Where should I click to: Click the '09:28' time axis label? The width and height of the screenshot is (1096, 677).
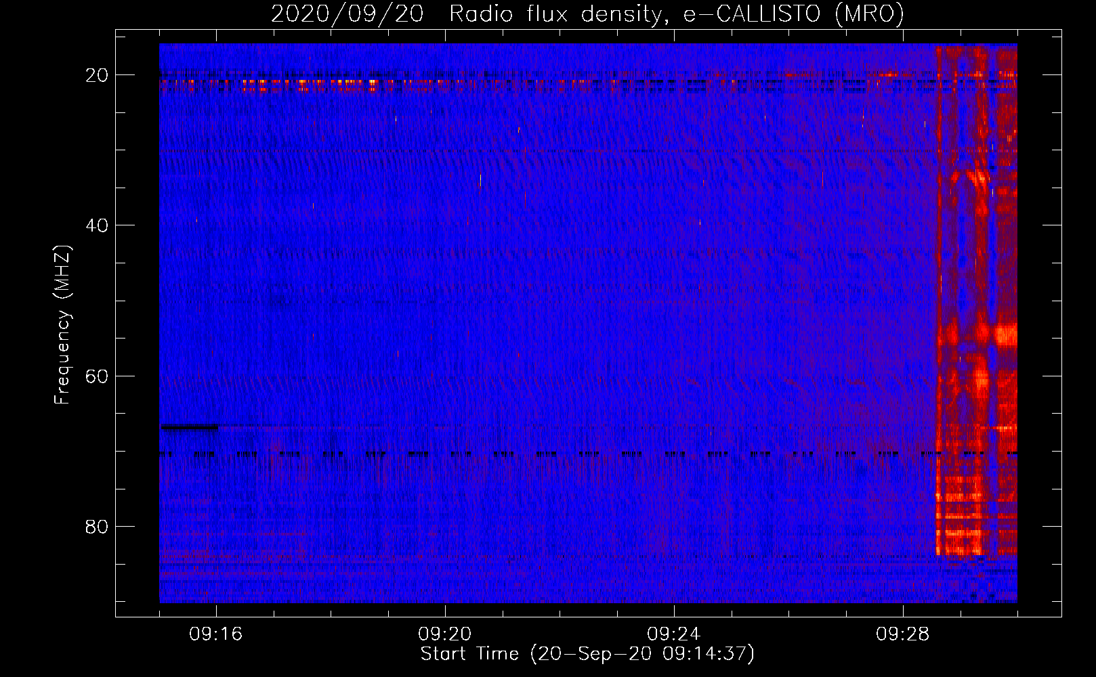coord(903,634)
